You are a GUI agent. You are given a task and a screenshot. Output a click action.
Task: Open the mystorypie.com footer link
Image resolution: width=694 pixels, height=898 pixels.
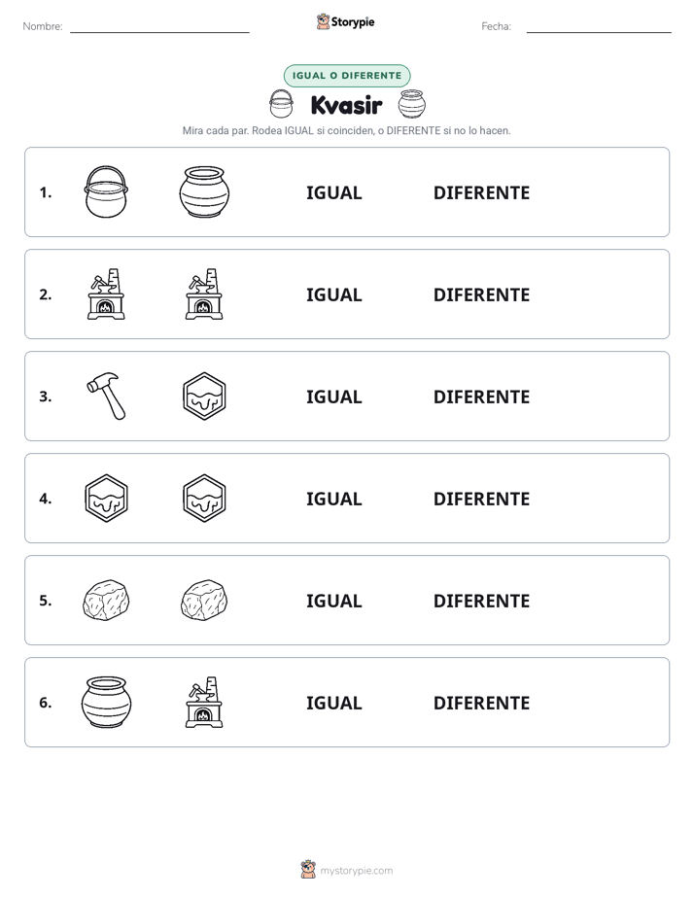tap(347, 870)
